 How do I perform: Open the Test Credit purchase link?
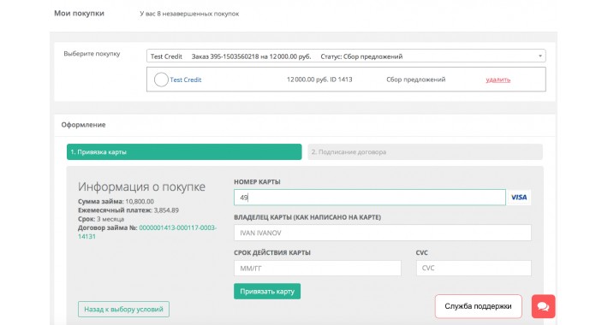coord(185,80)
